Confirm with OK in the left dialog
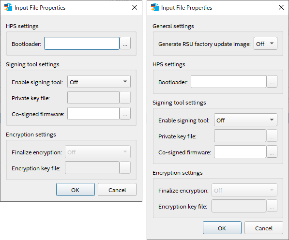 coord(76,190)
